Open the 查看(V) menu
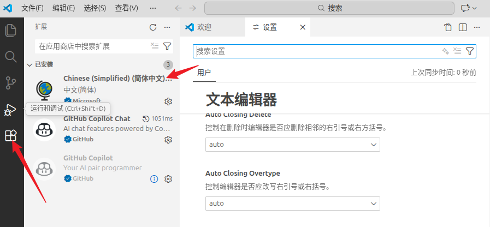 click(x=126, y=8)
